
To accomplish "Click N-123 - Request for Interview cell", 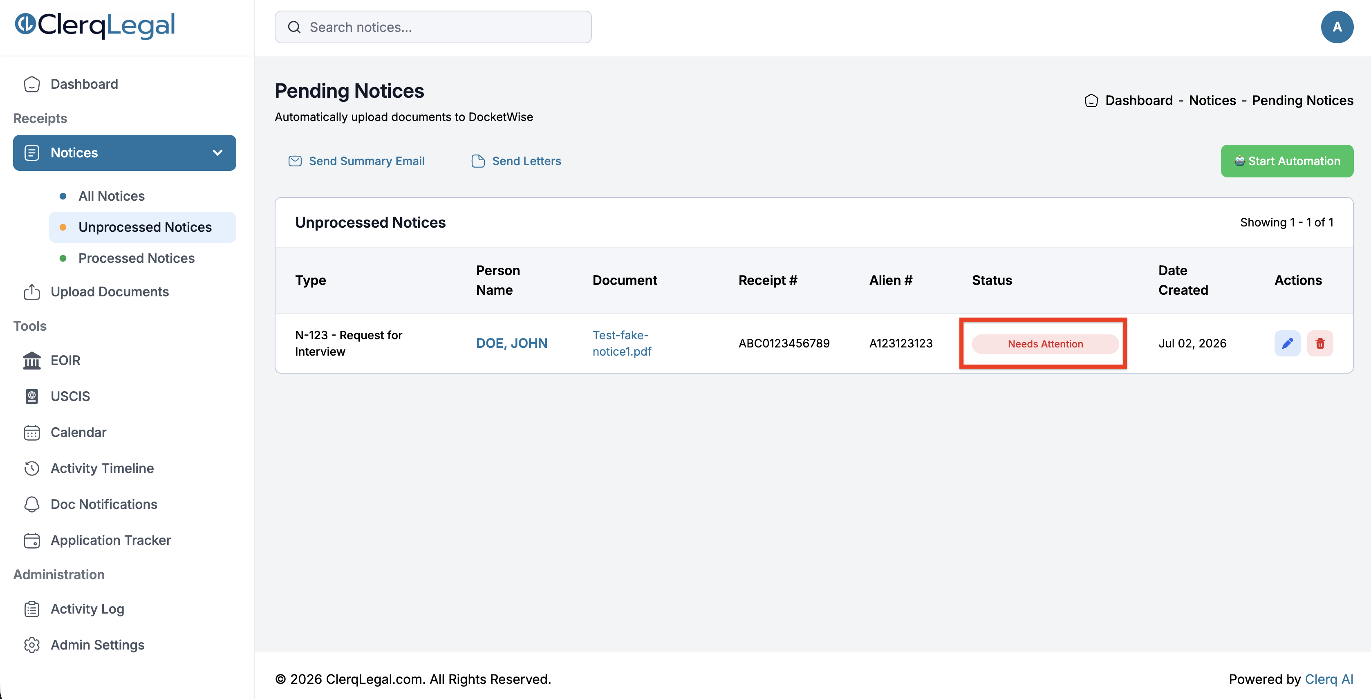I will [x=349, y=343].
